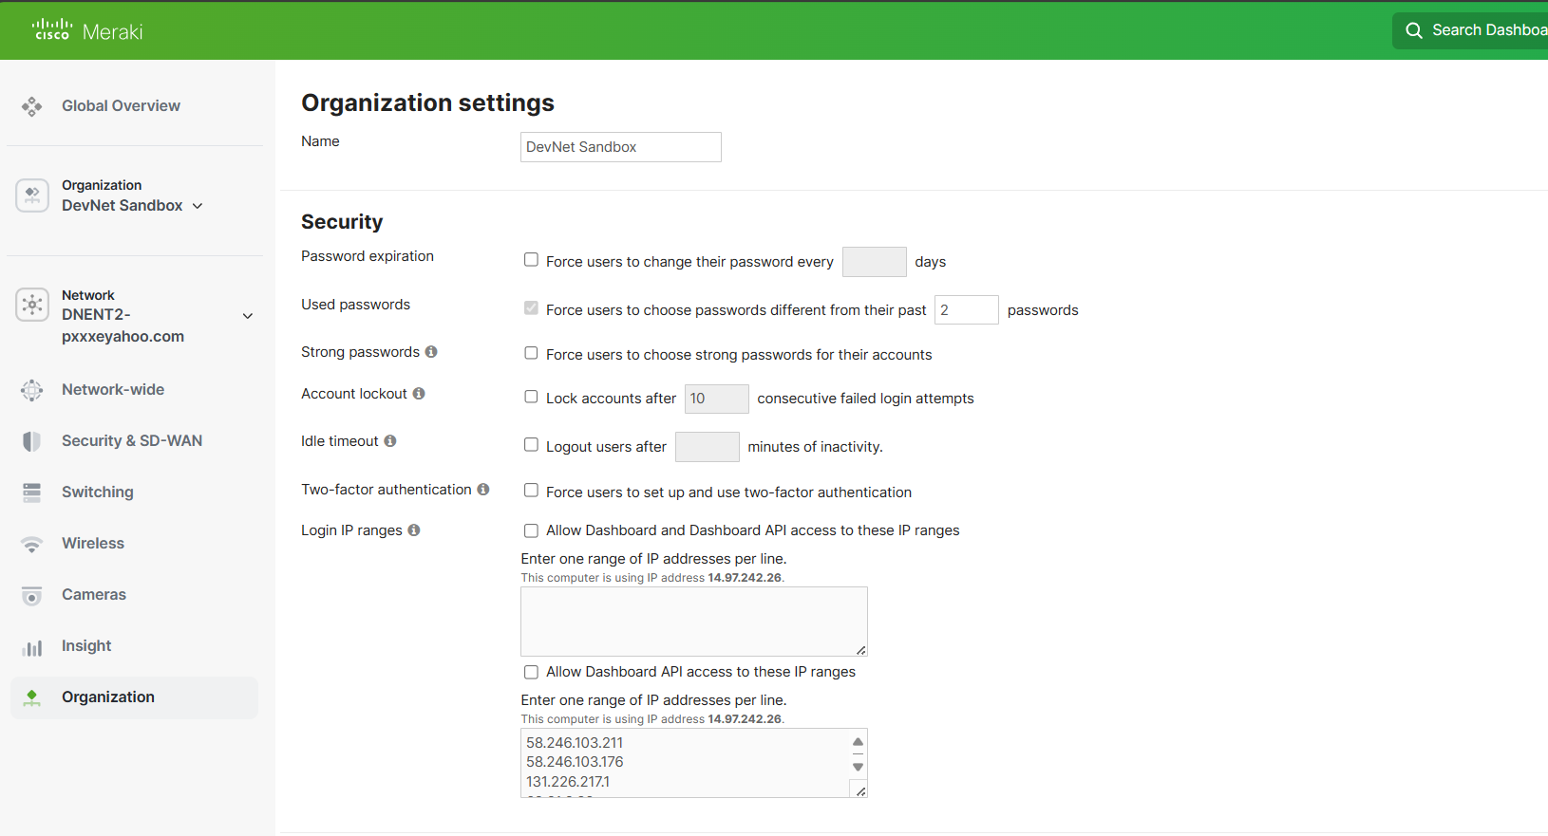Toggle Lock accounts after failed attempts

pos(531,397)
